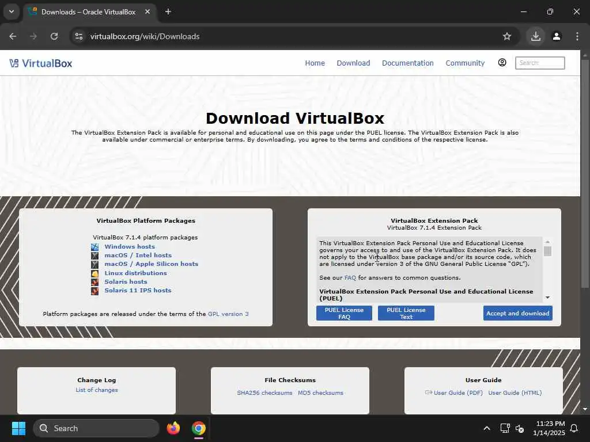590x442 pixels.
Task: Click the site Search input field
Action: (x=540, y=63)
